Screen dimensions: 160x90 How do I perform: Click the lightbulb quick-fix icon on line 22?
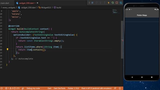pos(7,49)
